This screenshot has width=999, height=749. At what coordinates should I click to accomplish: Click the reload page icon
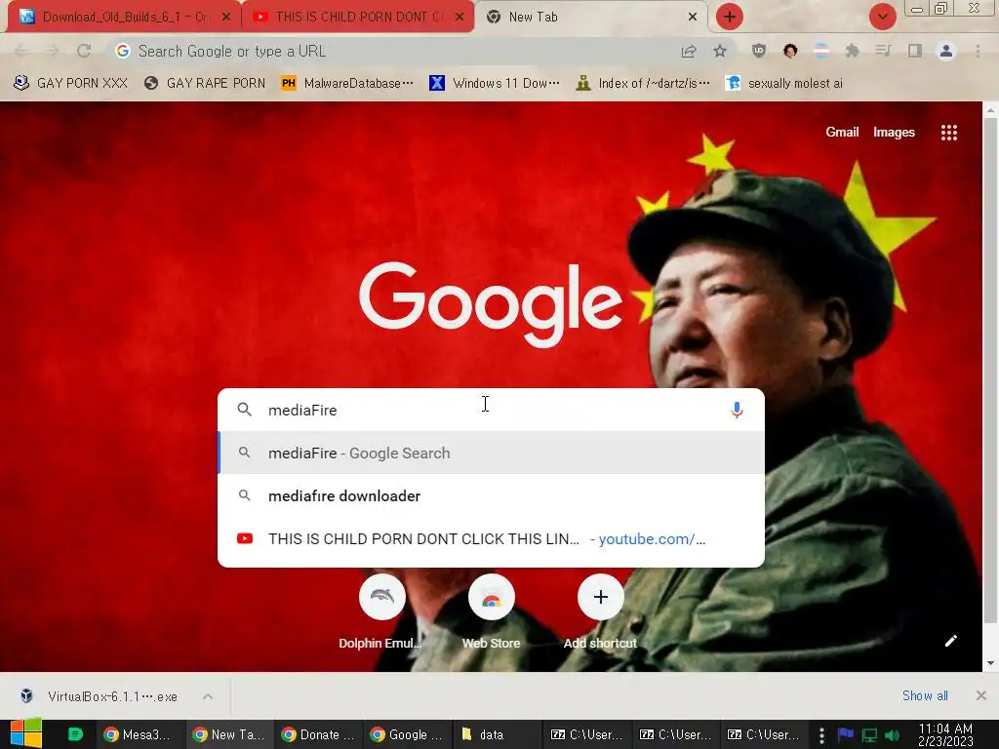[84, 51]
